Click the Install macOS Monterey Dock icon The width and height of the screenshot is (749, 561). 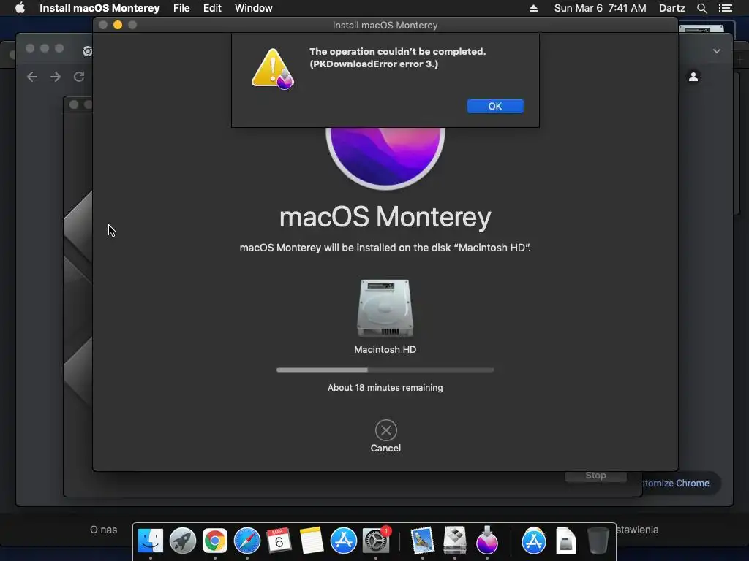486,541
